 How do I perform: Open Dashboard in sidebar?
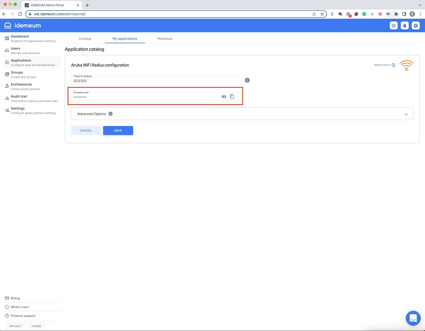33,38
